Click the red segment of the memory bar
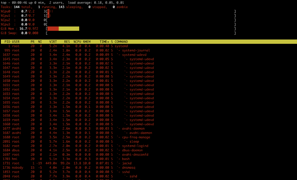This screenshot has width=297, height=180. (53, 29)
